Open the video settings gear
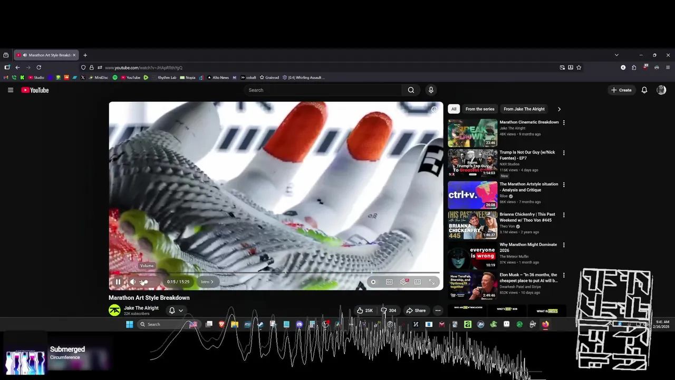This screenshot has height=380, width=675. click(x=403, y=282)
